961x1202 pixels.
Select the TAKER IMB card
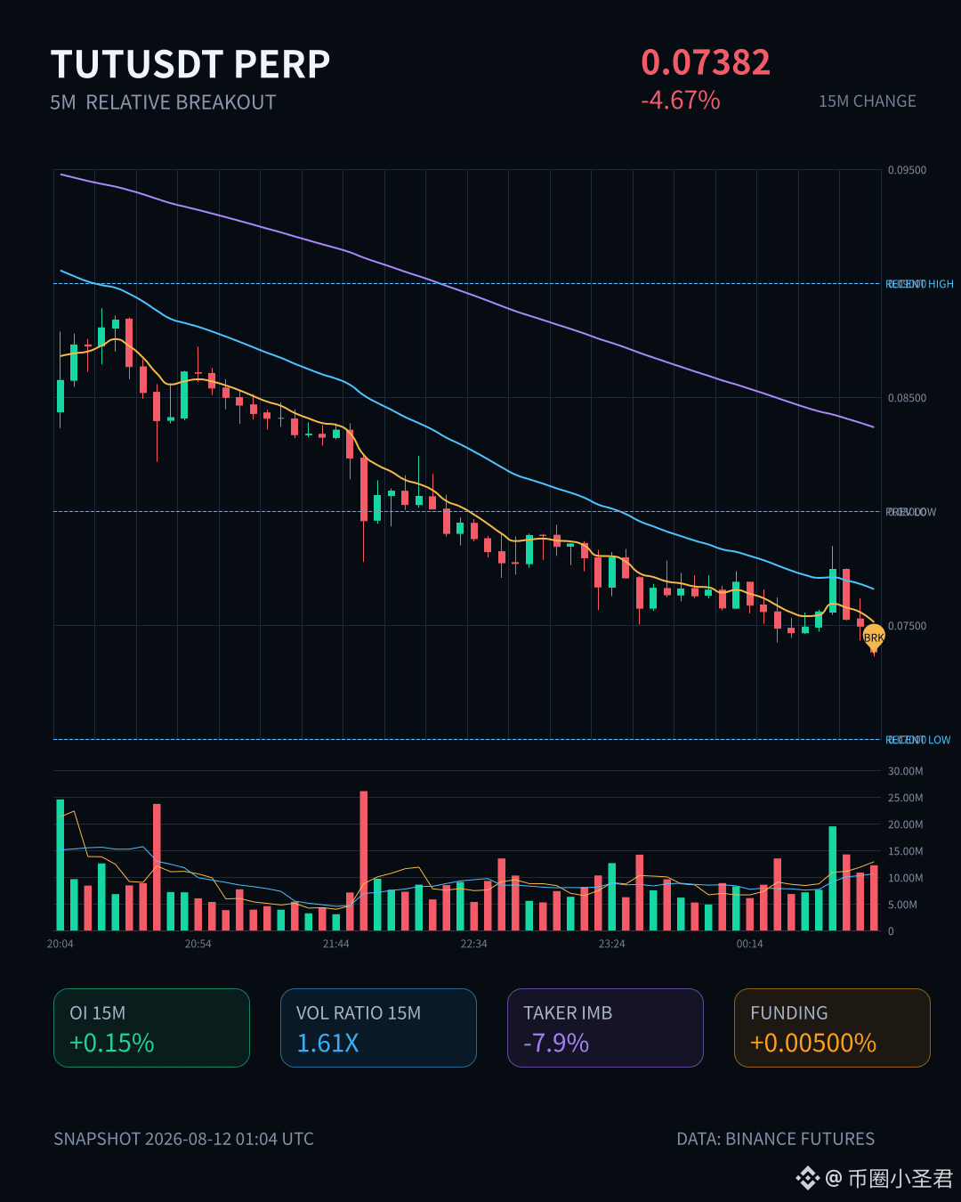[605, 1027]
